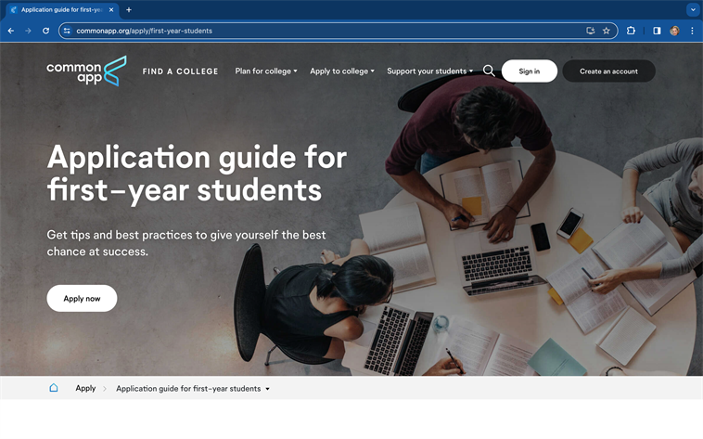703x439 pixels.
Task: Click the breadcrumb home icon
Action: click(x=54, y=388)
